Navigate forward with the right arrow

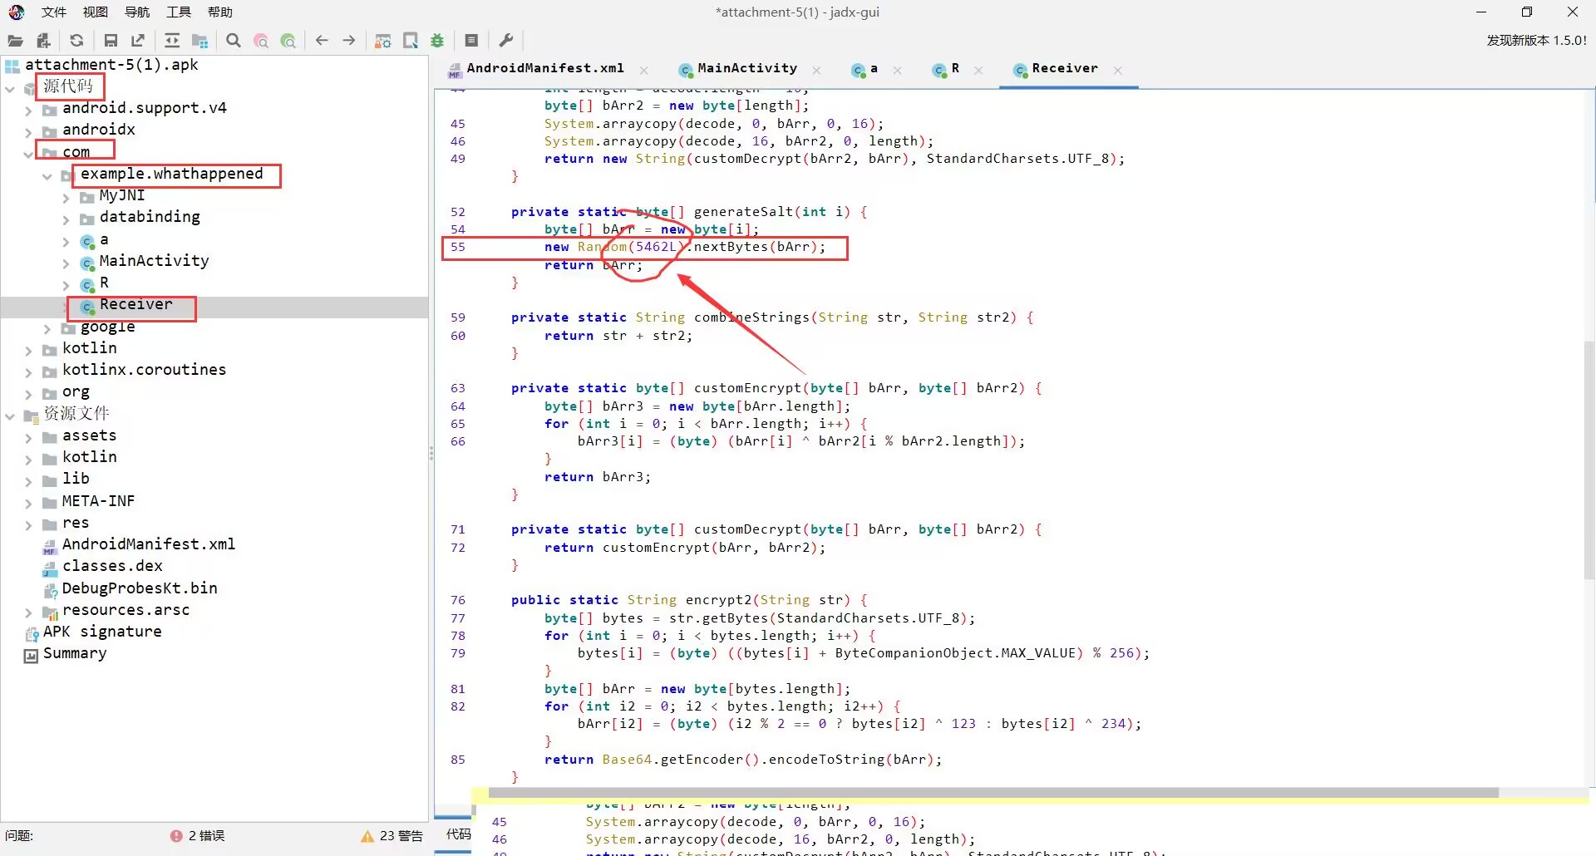(x=349, y=40)
